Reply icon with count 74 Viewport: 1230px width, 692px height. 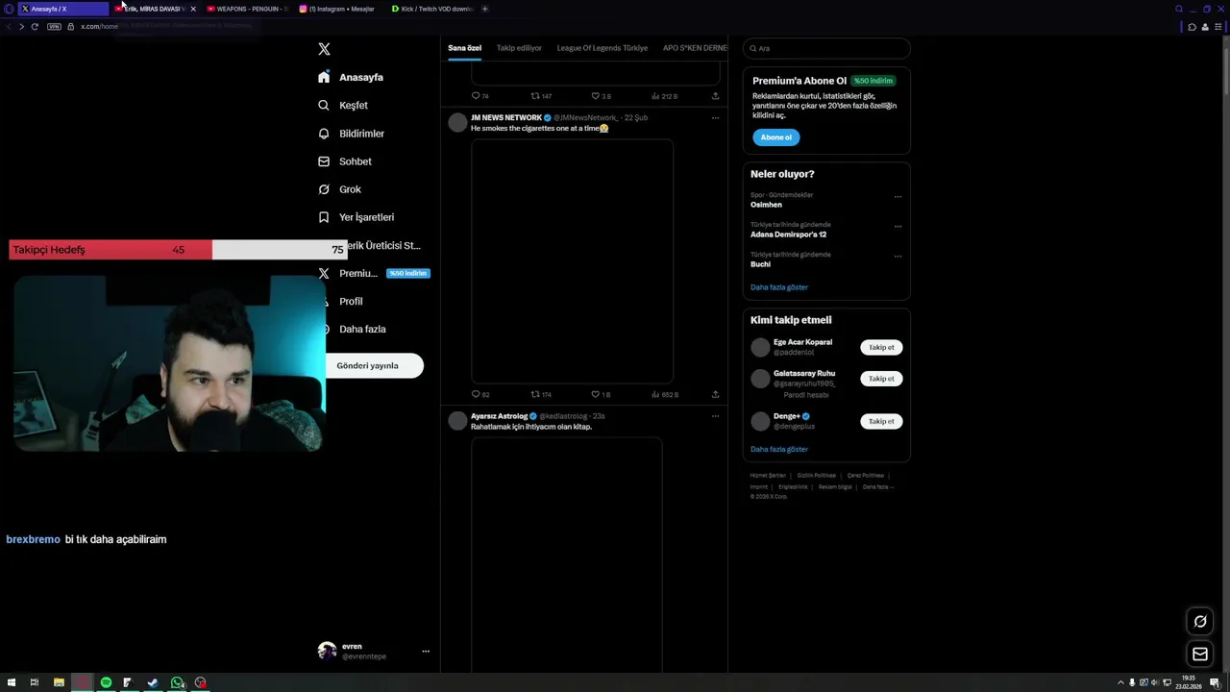[480, 96]
